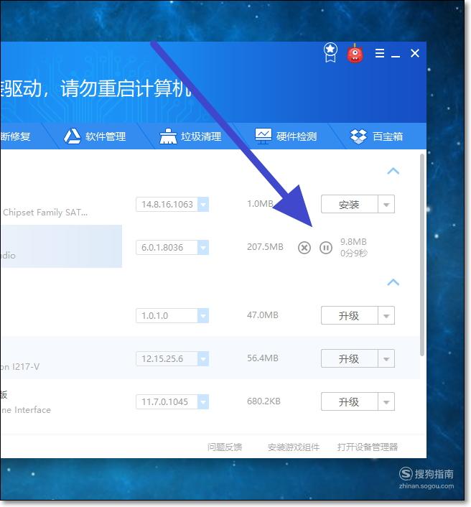Open the 问题反馈 link
This screenshot has width=471, height=507.
coord(225,447)
